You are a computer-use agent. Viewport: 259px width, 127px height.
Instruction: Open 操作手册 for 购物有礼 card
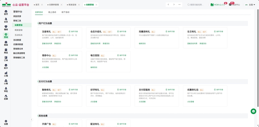[x=73, y=90]
